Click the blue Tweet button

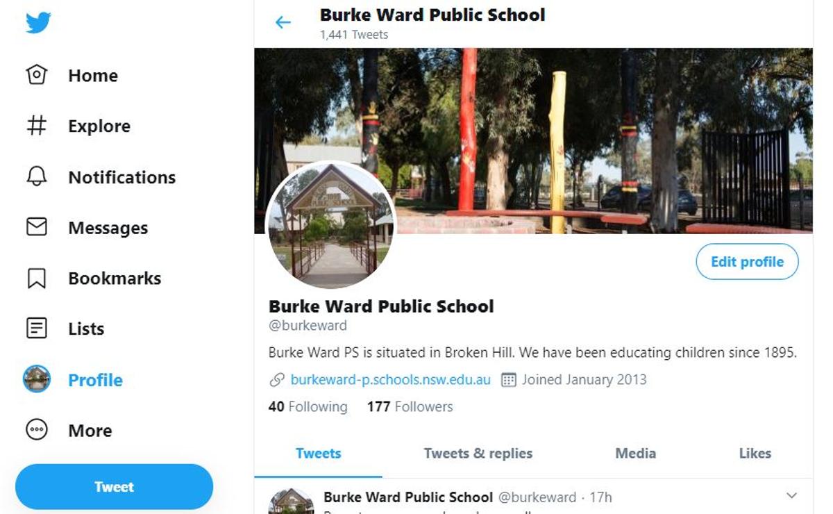pos(114,487)
